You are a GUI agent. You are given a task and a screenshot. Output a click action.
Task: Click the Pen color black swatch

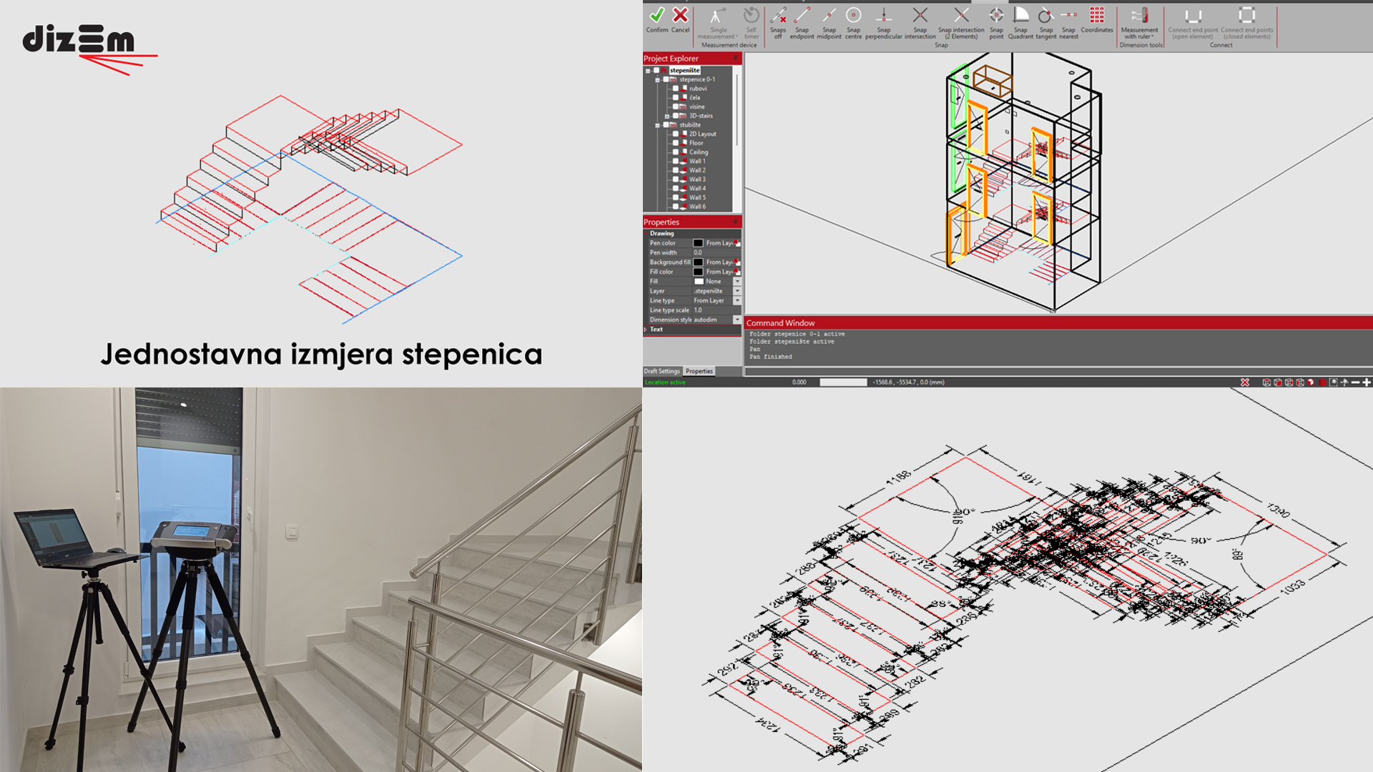pyautogui.click(x=698, y=243)
